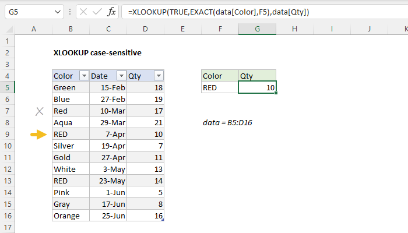Select the cell containing 'Gray'
The width and height of the screenshot is (408, 233).
click(71, 204)
